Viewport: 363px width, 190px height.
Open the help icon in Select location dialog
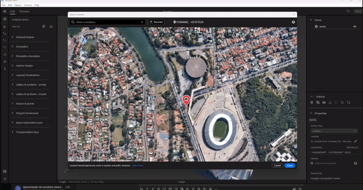point(293,22)
